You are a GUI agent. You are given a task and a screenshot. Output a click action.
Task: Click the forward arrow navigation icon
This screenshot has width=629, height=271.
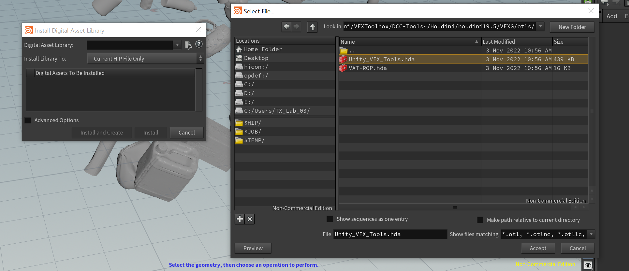click(x=296, y=26)
